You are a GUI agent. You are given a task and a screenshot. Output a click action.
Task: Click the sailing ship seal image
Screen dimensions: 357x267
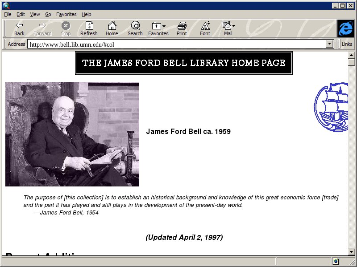coord(331,107)
